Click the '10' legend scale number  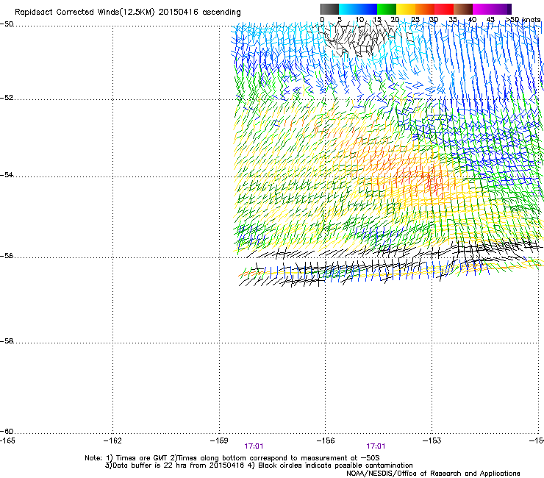(x=359, y=20)
